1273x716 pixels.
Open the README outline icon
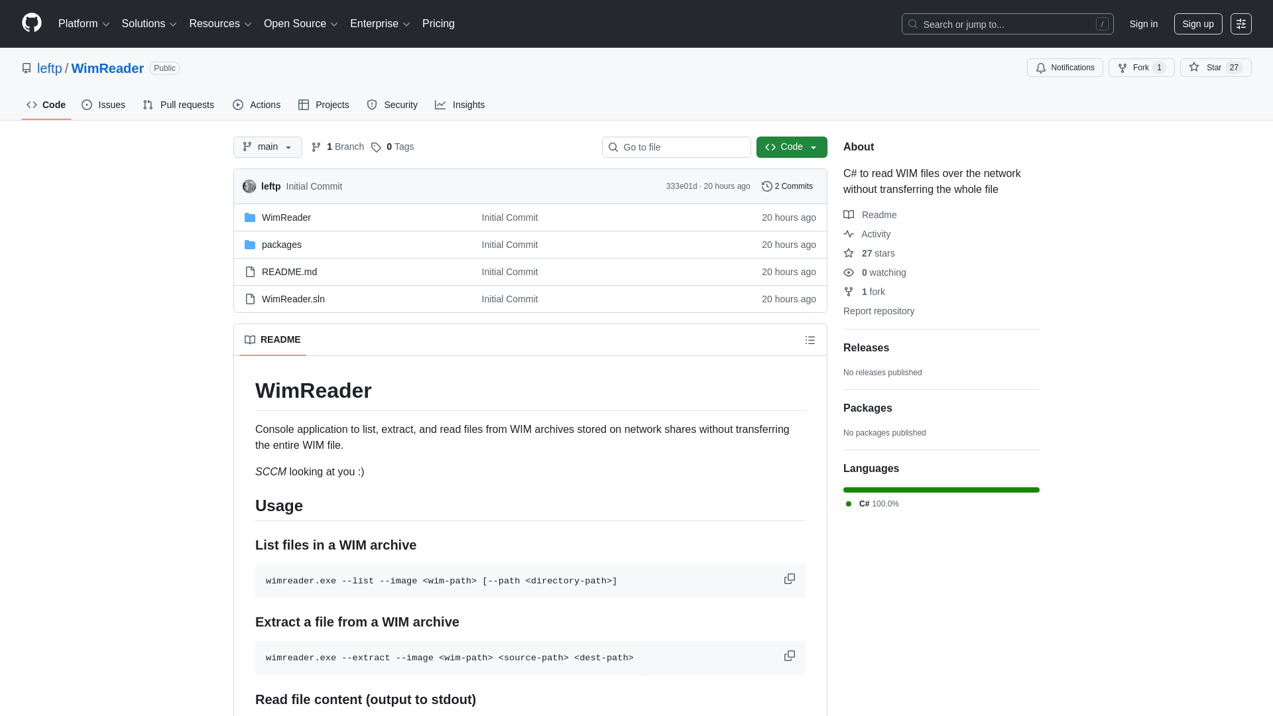pyautogui.click(x=810, y=340)
